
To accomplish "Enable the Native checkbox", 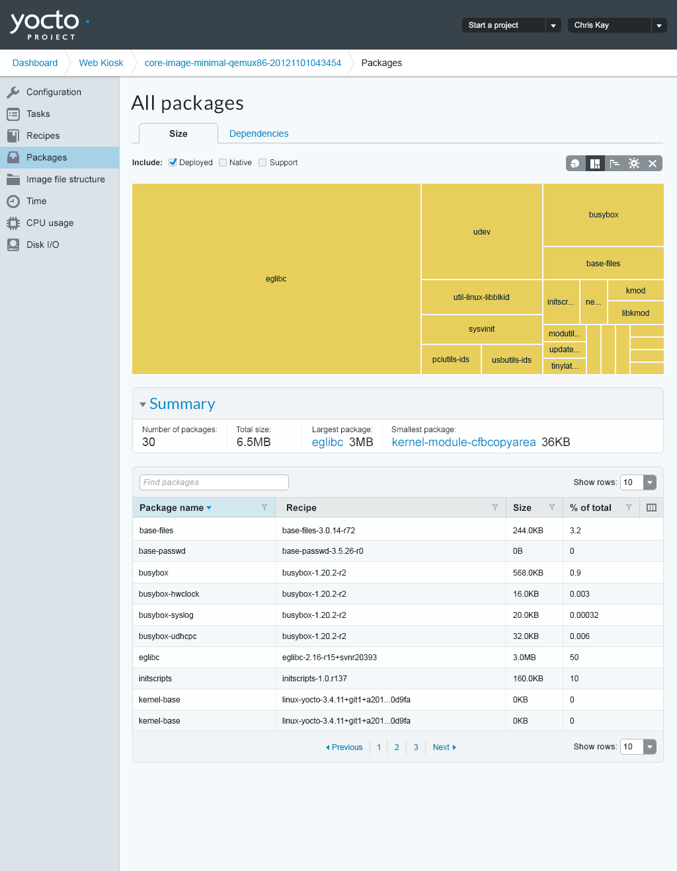I will pos(223,163).
